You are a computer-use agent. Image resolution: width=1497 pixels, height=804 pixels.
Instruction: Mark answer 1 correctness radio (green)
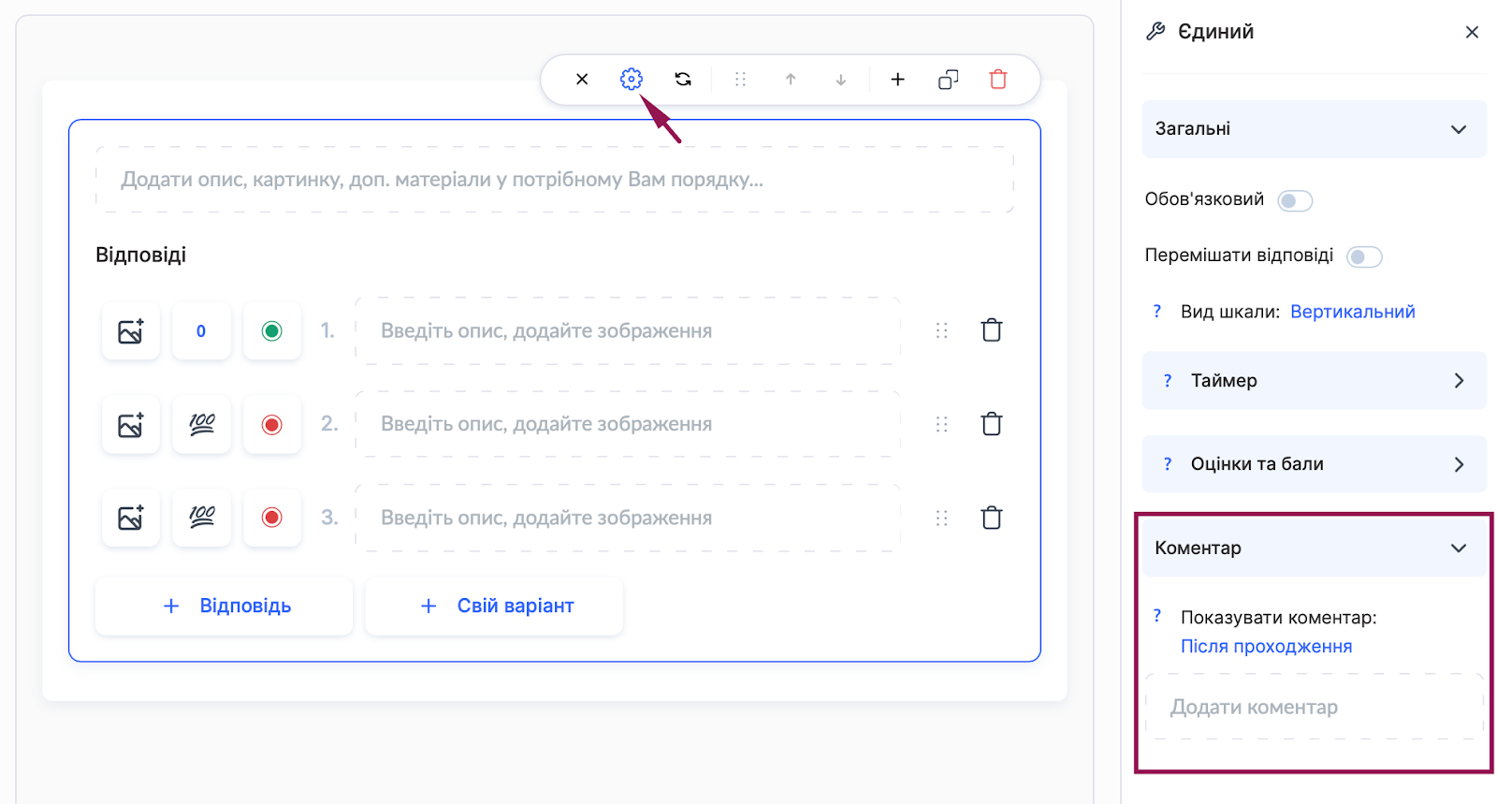click(272, 331)
